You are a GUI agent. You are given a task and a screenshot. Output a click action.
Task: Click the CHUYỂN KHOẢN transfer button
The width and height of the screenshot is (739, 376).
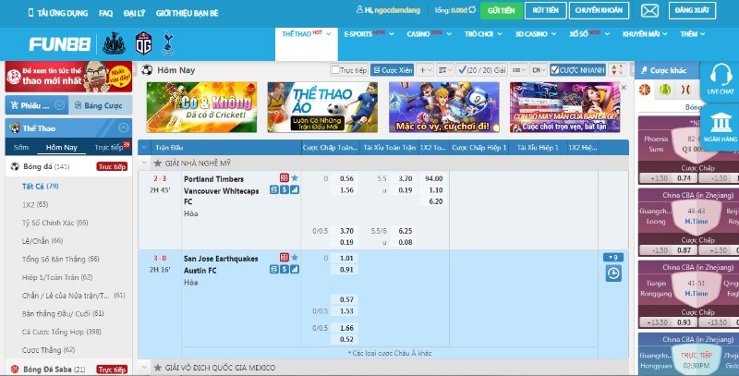point(599,10)
